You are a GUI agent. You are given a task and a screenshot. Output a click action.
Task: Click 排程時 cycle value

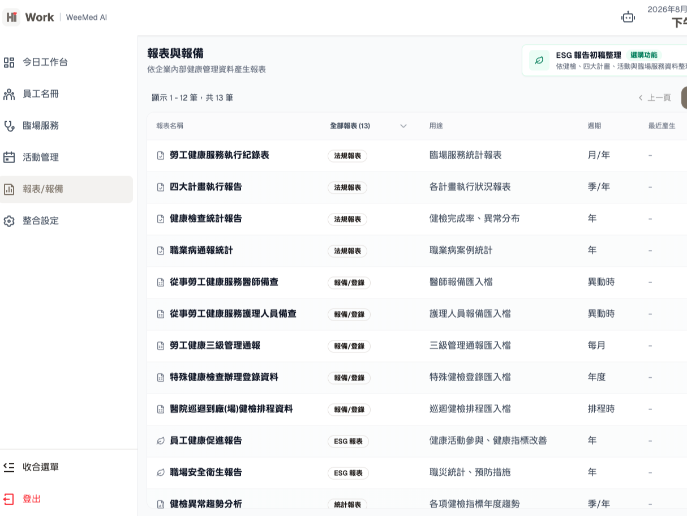[x=601, y=409]
